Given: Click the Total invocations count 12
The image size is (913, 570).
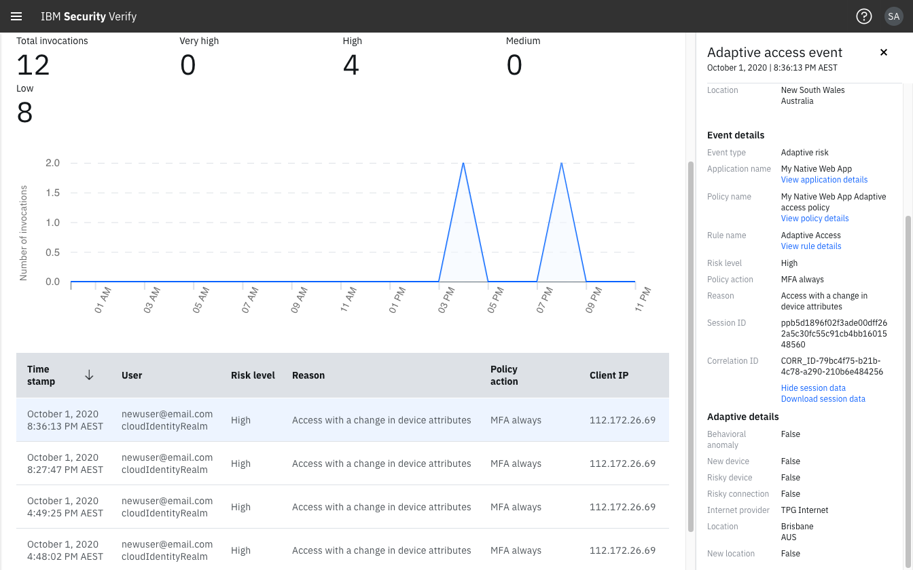Looking at the screenshot, I should pos(33,65).
